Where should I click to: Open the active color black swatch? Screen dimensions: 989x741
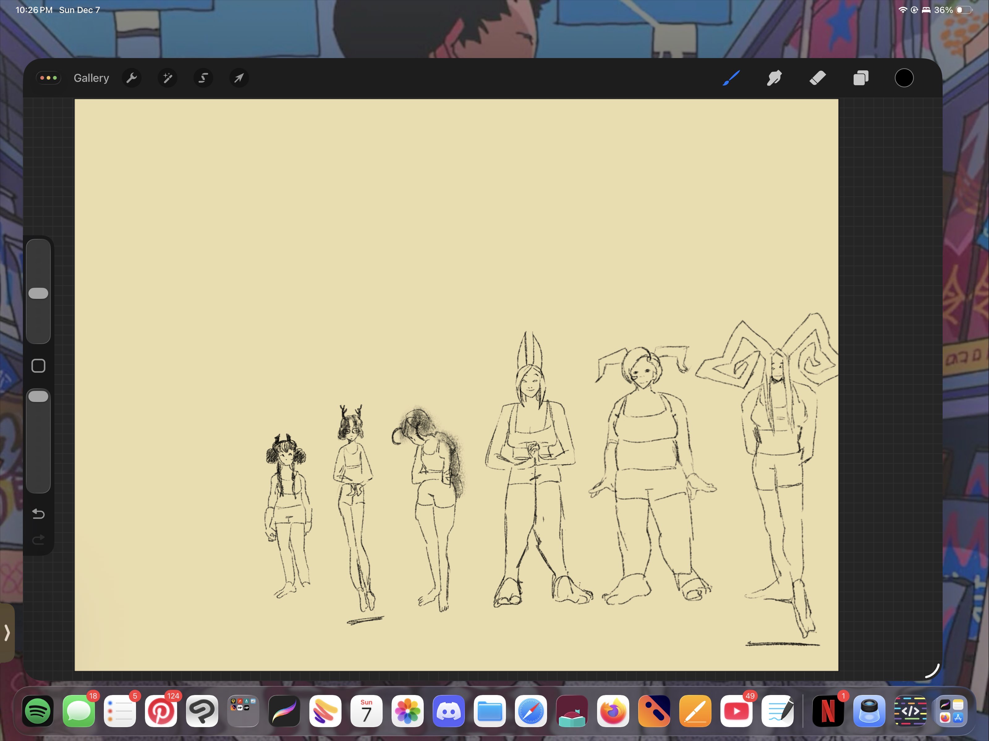pos(904,78)
